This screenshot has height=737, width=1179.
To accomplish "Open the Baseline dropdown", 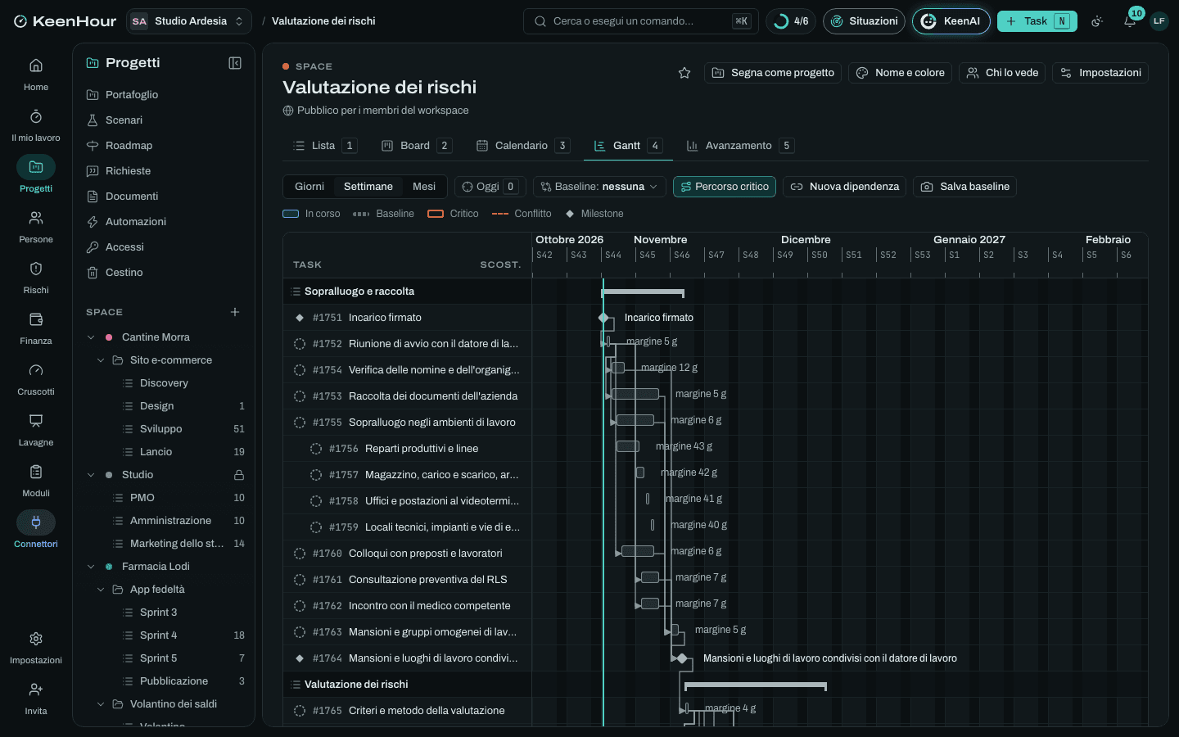I will tap(599, 187).
